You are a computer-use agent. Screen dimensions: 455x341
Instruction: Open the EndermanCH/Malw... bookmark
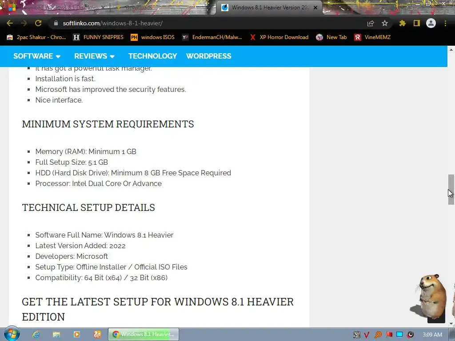[x=212, y=37]
